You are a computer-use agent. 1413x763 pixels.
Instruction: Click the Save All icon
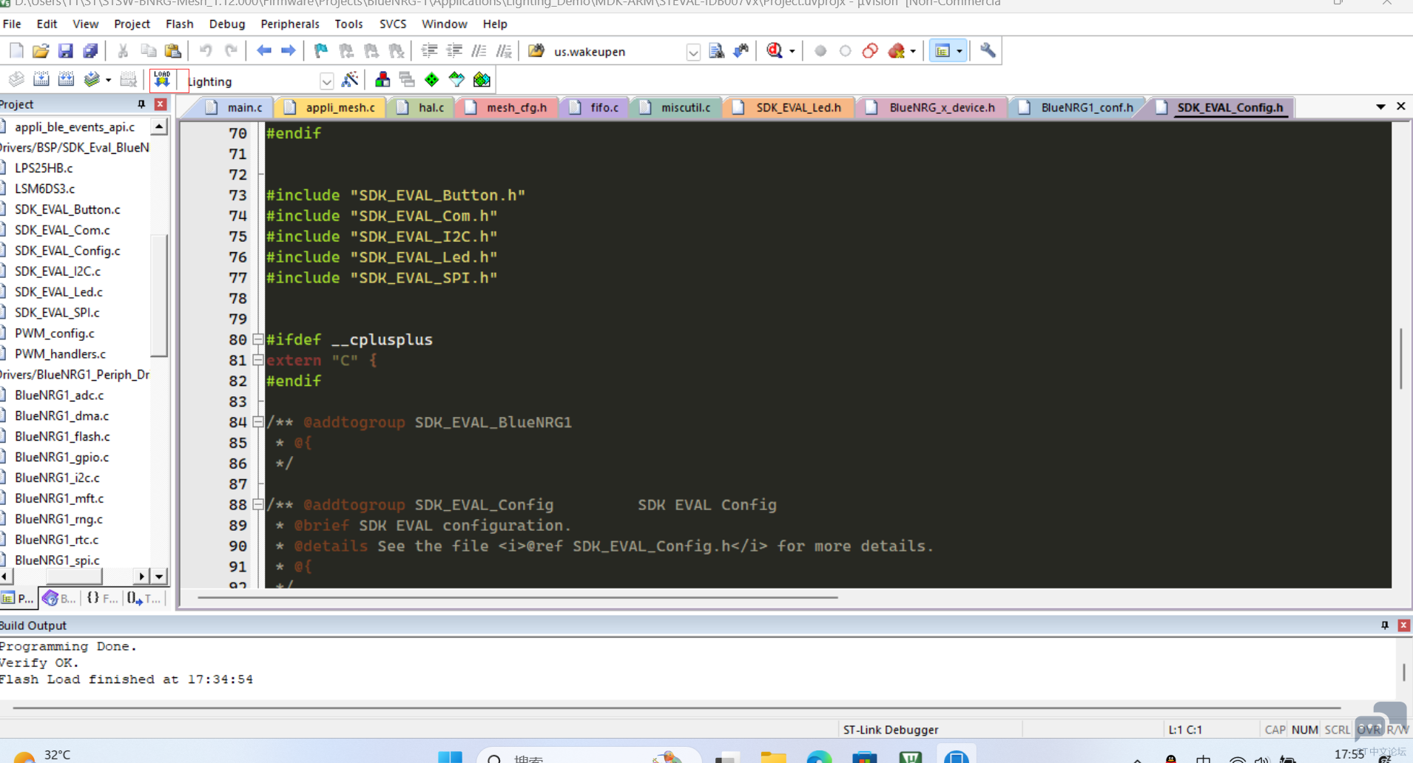pyautogui.click(x=90, y=51)
